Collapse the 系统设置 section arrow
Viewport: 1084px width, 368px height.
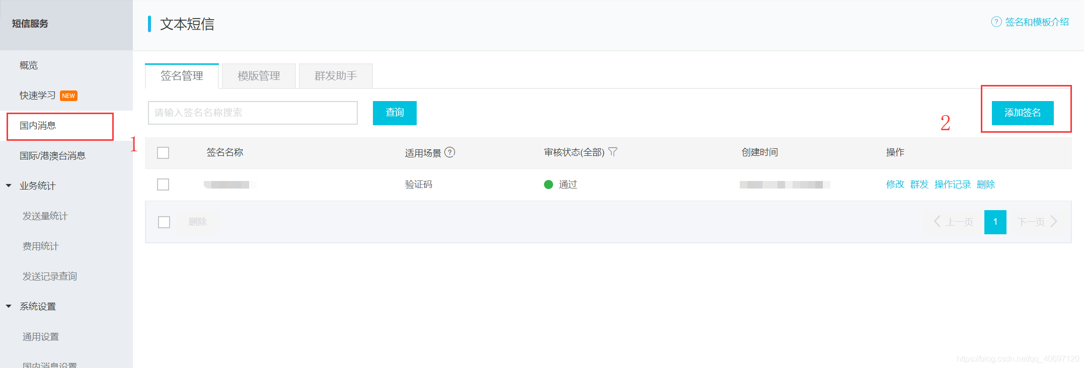tap(9, 306)
